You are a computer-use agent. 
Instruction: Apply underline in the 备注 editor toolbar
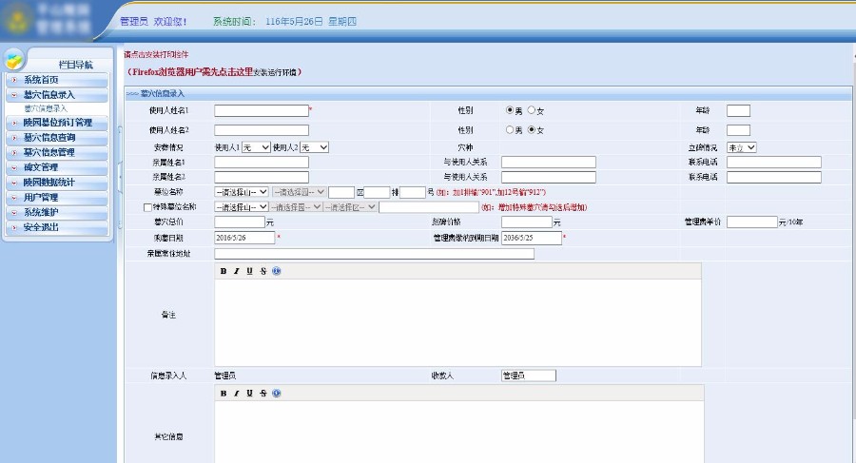(249, 271)
